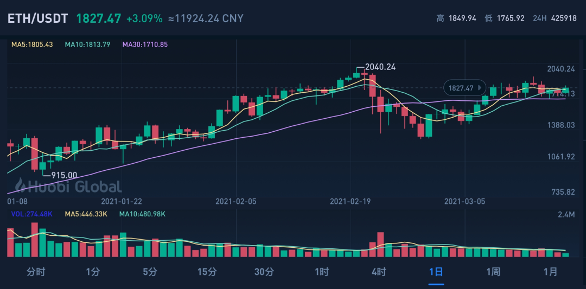Select the 30分 timeframe
The height and width of the screenshot is (289, 586).
click(264, 272)
